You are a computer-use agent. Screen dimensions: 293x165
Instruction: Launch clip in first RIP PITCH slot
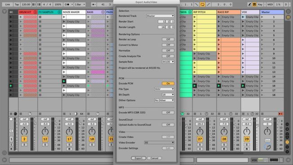pos(195,17)
